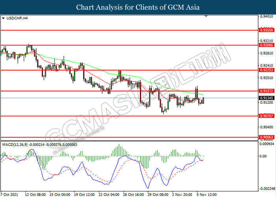Select the 0.90757 support price label

click(x=267, y=116)
